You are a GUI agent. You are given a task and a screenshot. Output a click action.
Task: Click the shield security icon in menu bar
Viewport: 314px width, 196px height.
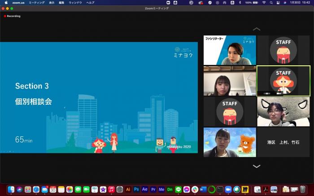click(210, 3)
